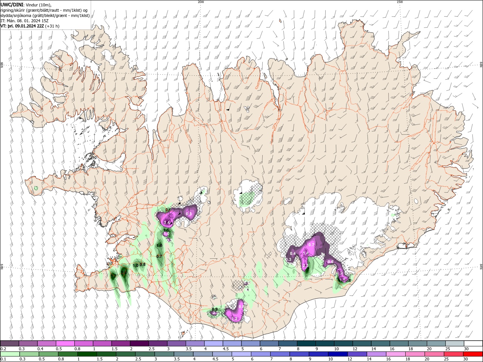Image resolution: width=483 pixels, height=362 pixels.
Task: Click the '0.4' value on purple snow area
Action: pyautogui.click(x=292, y=253)
